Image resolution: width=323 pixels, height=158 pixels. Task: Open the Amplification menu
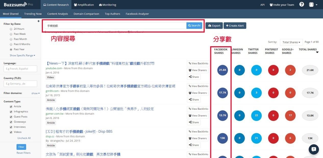(x=84, y=4)
